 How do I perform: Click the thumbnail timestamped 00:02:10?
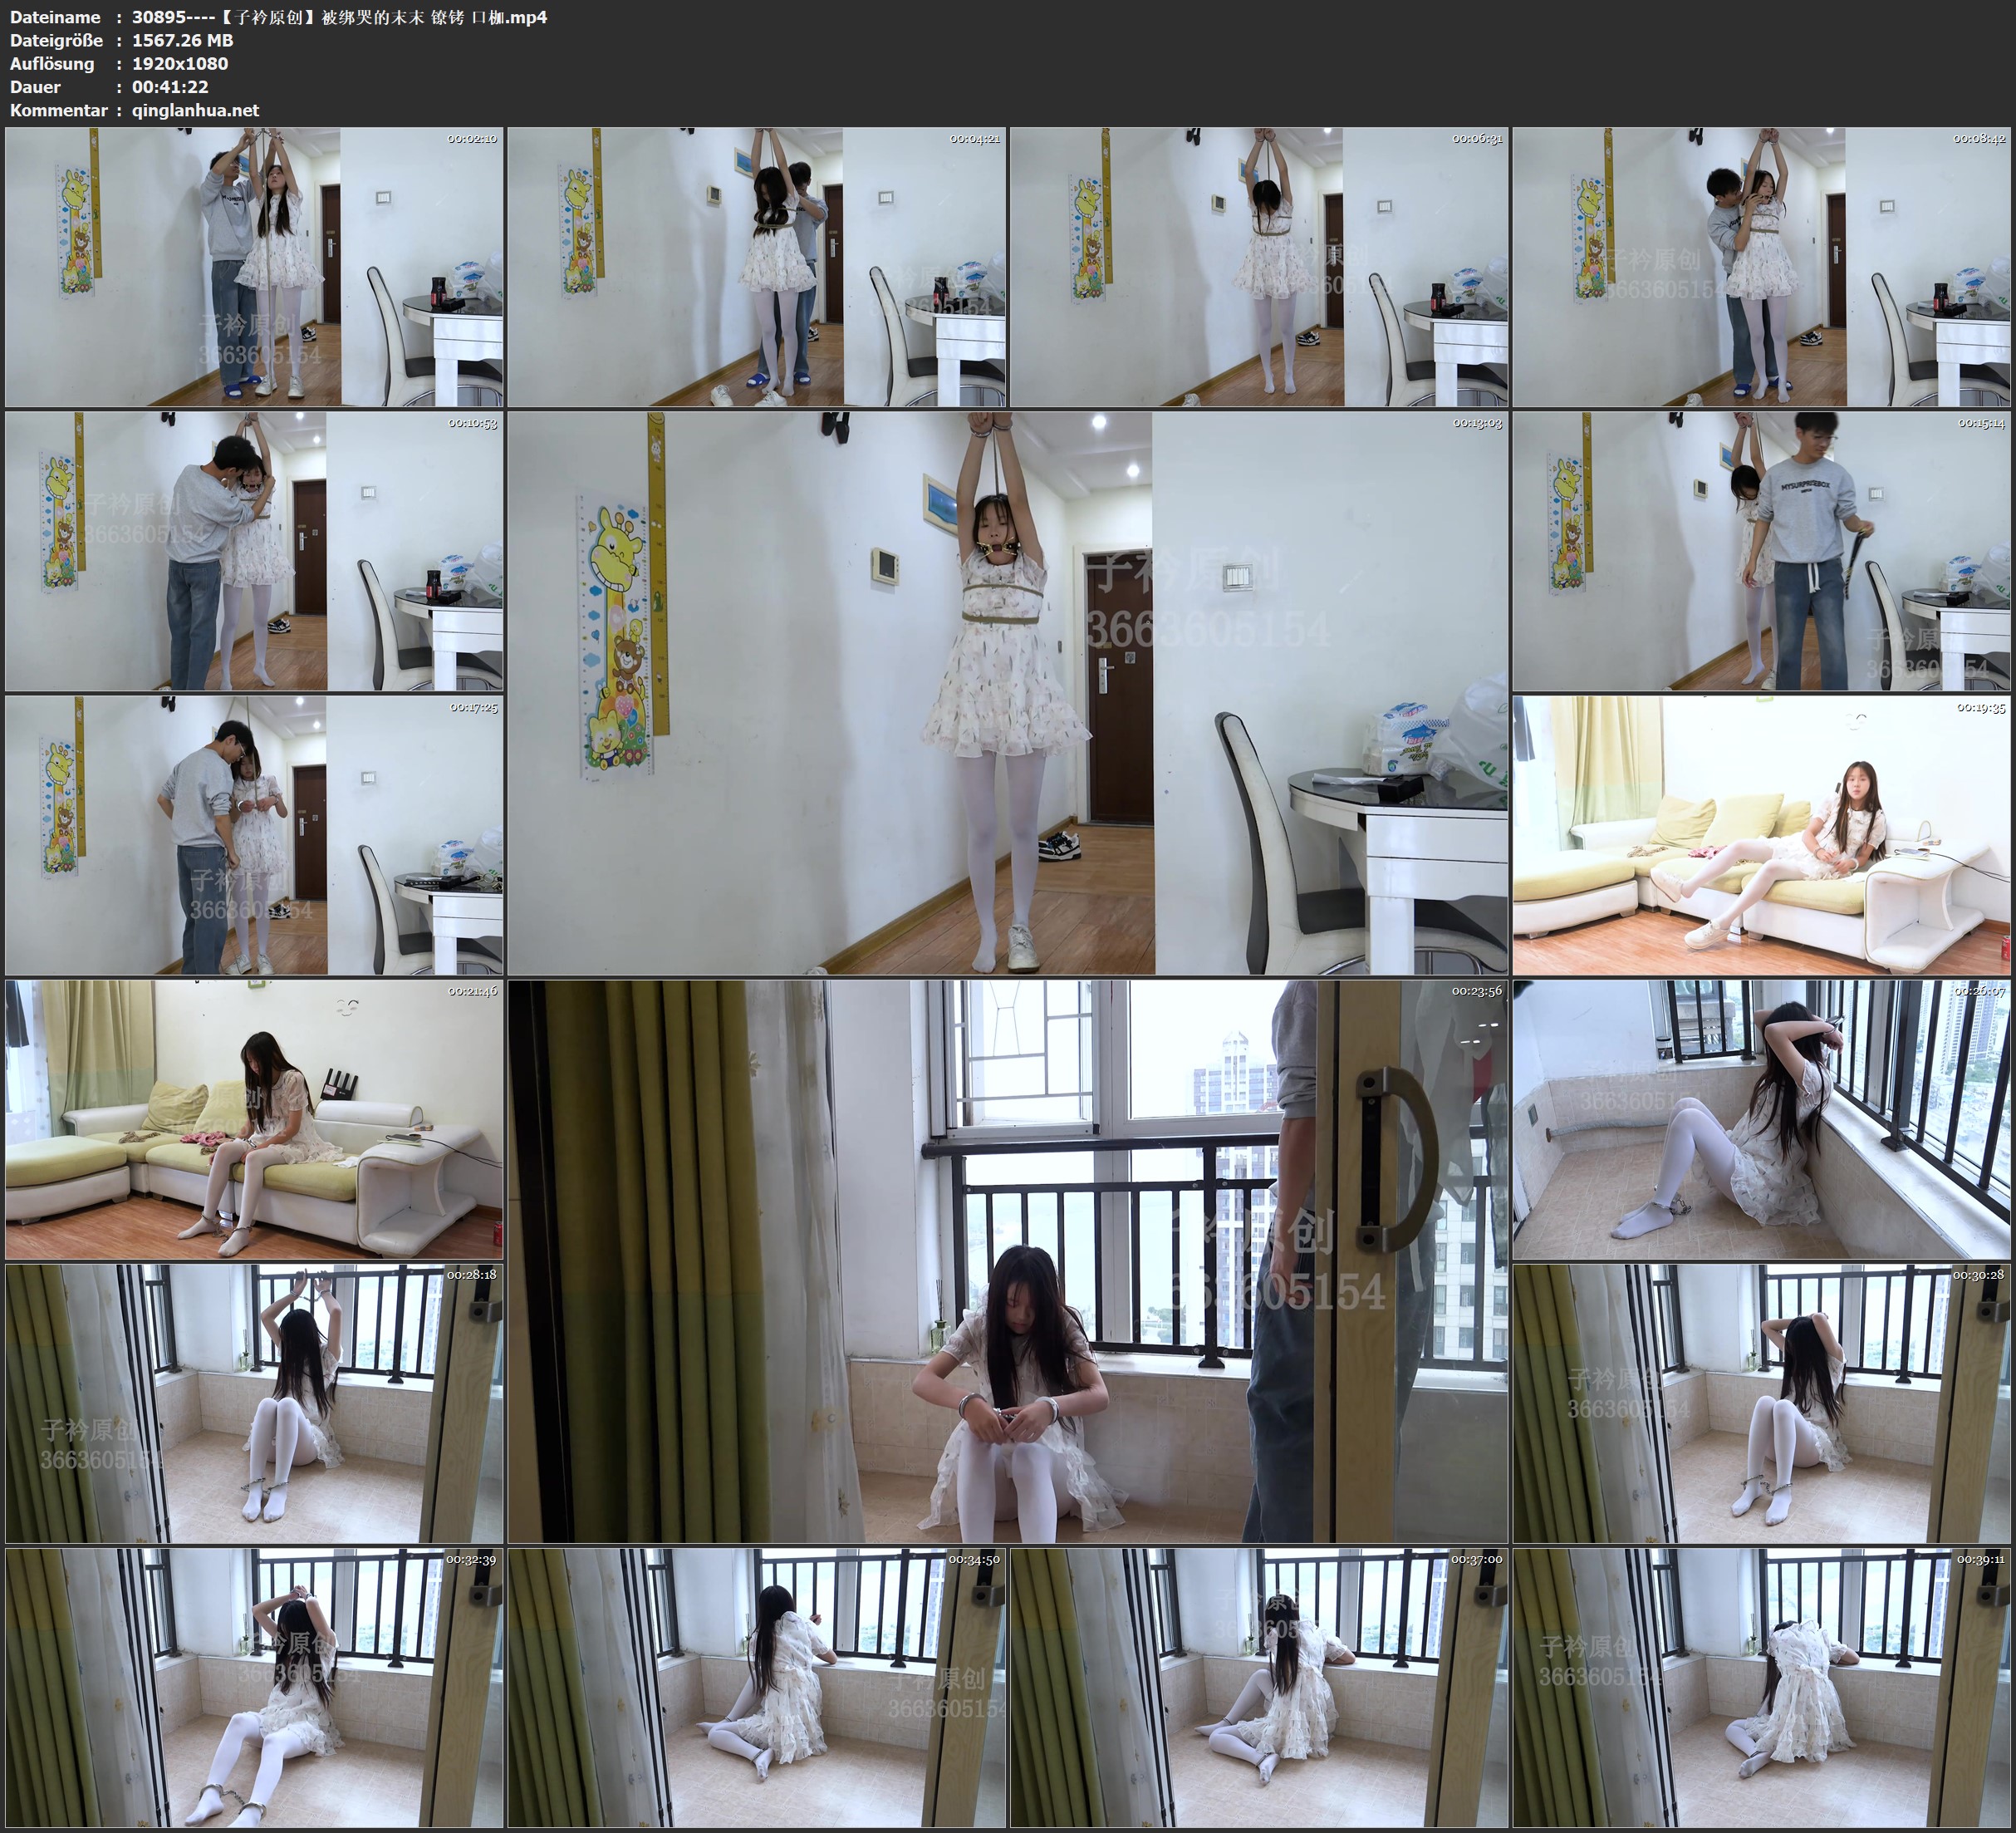[x=254, y=266]
